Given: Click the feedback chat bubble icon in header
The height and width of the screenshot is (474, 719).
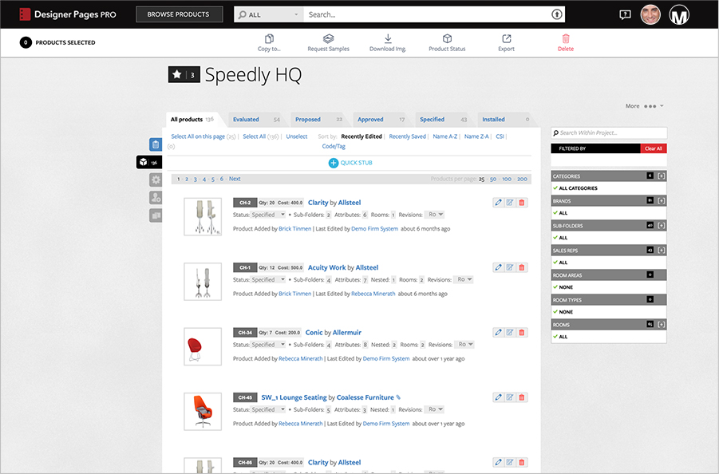Looking at the screenshot, I should [625, 14].
